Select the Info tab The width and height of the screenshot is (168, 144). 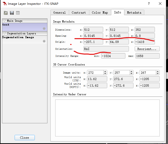click(118, 12)
